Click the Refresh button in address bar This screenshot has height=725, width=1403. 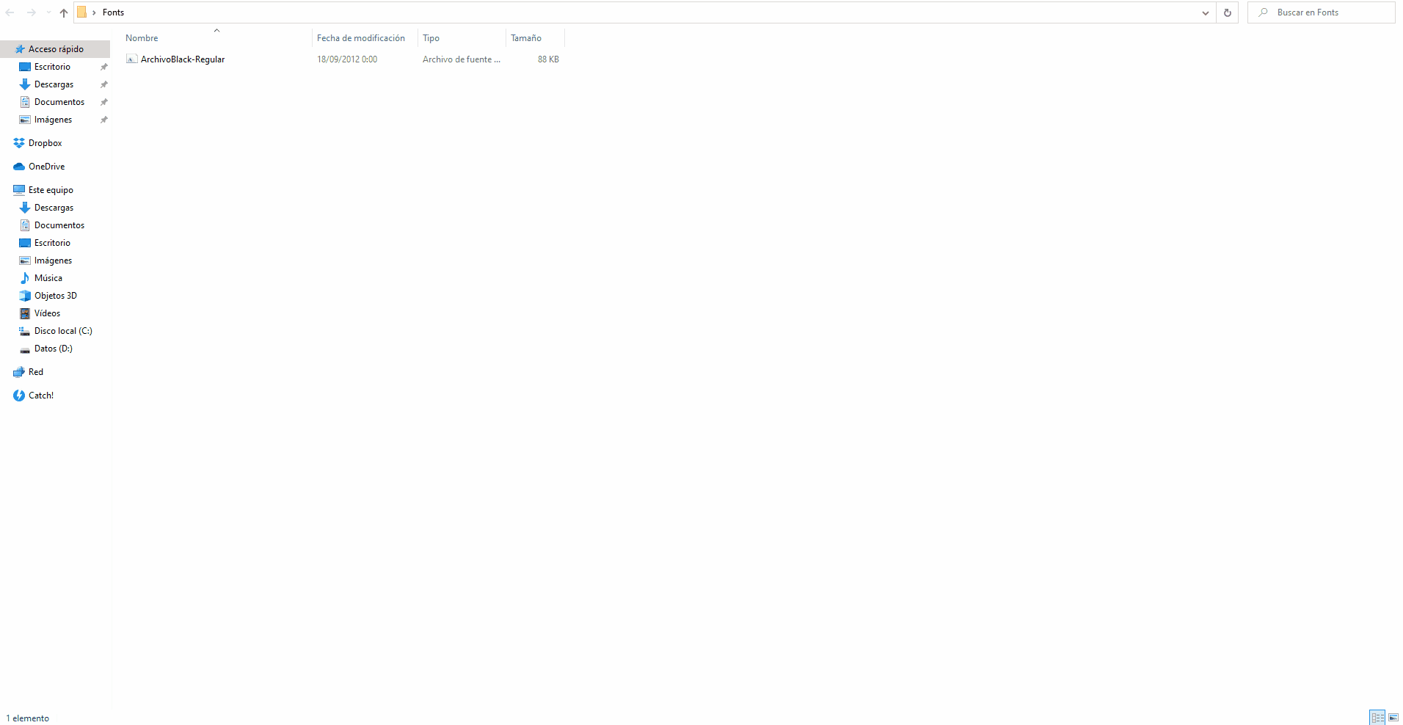(1227, 12)
